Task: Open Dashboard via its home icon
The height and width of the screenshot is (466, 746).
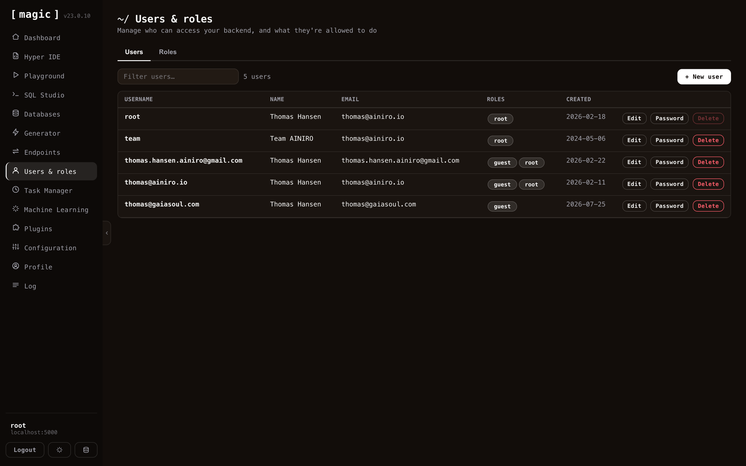Action: pyautogui.click(x=15, y=37)
